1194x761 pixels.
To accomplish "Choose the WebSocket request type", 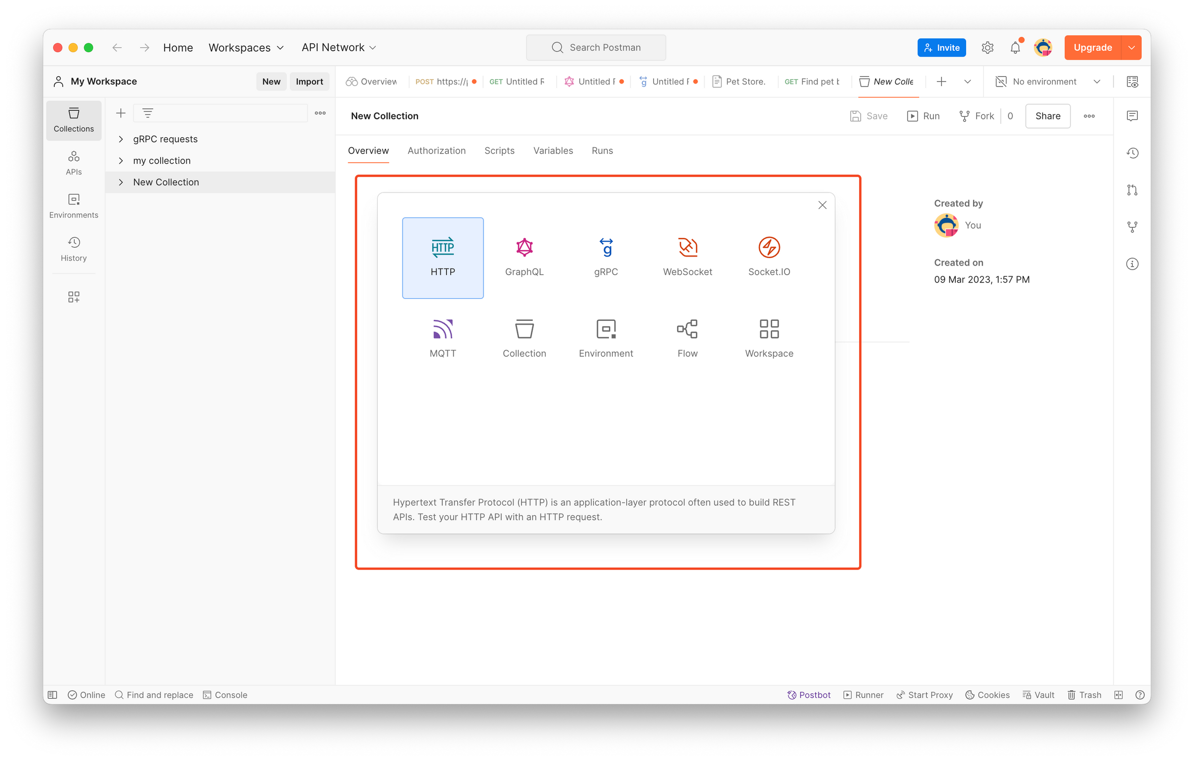I will [x=687, y=256].
